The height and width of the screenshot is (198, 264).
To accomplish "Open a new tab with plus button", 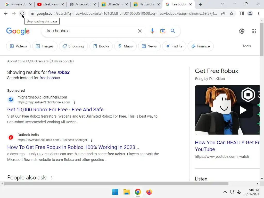I will coord(200,4).
